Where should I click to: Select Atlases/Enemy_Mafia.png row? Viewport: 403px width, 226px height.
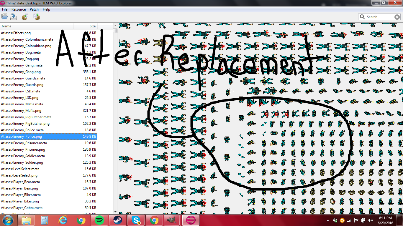click(48, 111)
